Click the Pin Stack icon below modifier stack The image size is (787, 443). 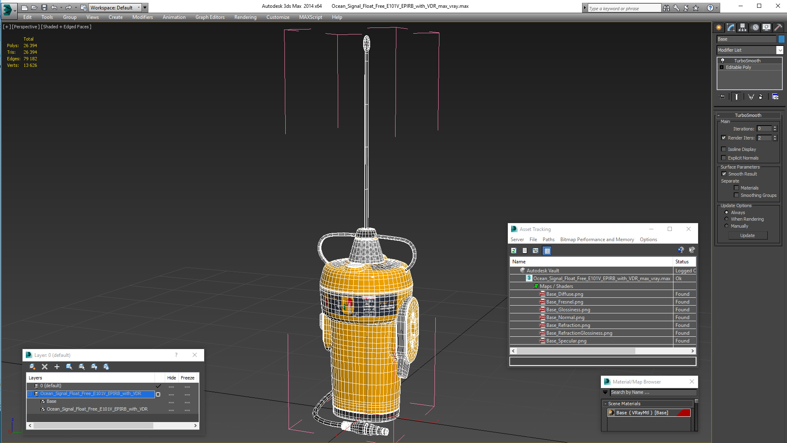(722, 97)
